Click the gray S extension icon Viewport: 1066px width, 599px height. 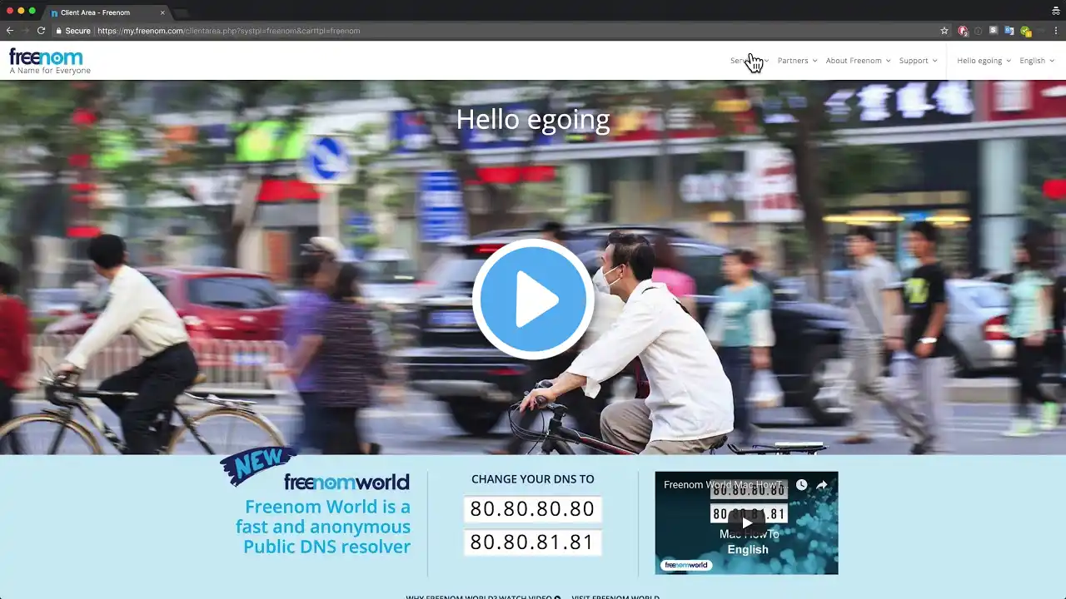[994, 31]
